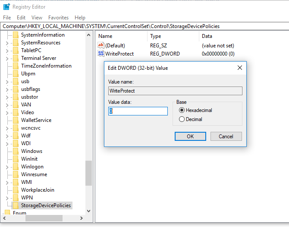Click the WriteProtect DWORD value icon
Screen dimensions: 289x227
coord(101,53)
